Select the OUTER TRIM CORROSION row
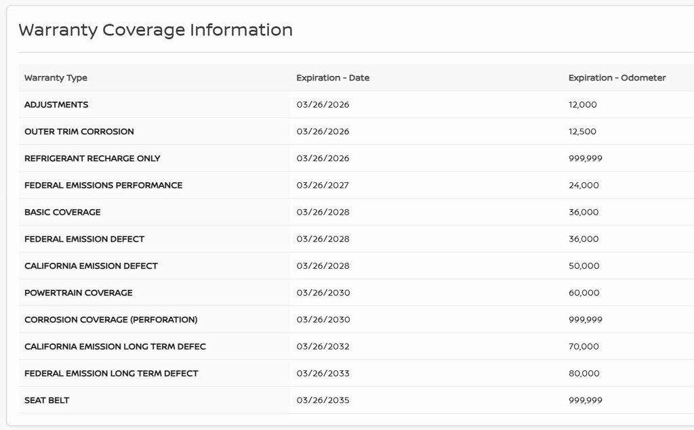This screenshot has width=694, height=430. click(x=79, y=131)
